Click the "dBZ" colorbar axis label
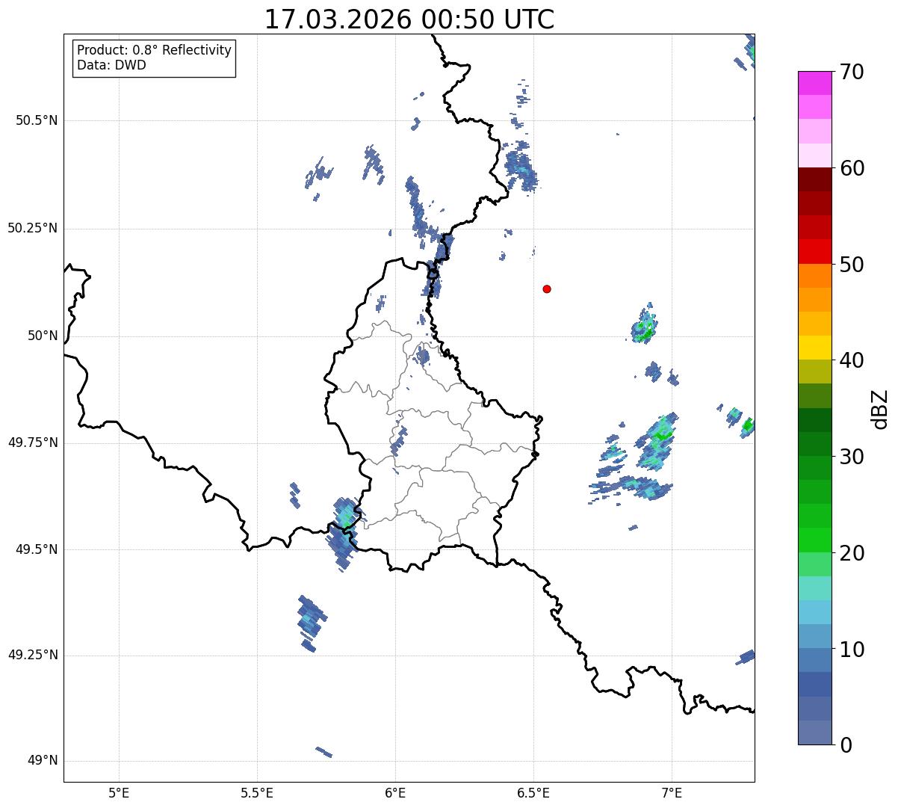 click(880, 408)
